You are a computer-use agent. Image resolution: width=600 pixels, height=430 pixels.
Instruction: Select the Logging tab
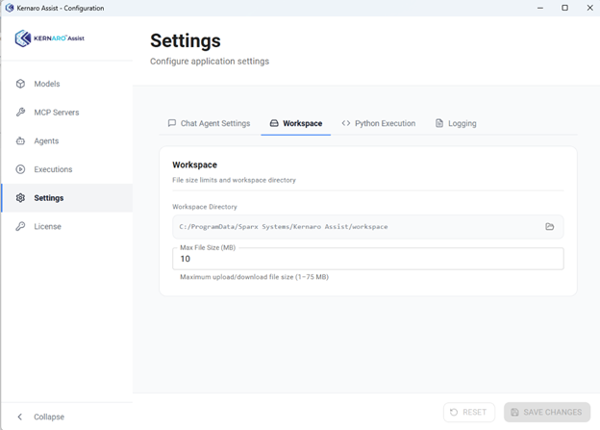456,123
